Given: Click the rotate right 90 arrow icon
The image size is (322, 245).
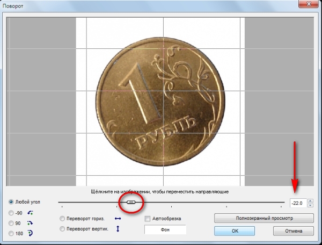Looking at the screenshot, I should (x=30, y=223).
